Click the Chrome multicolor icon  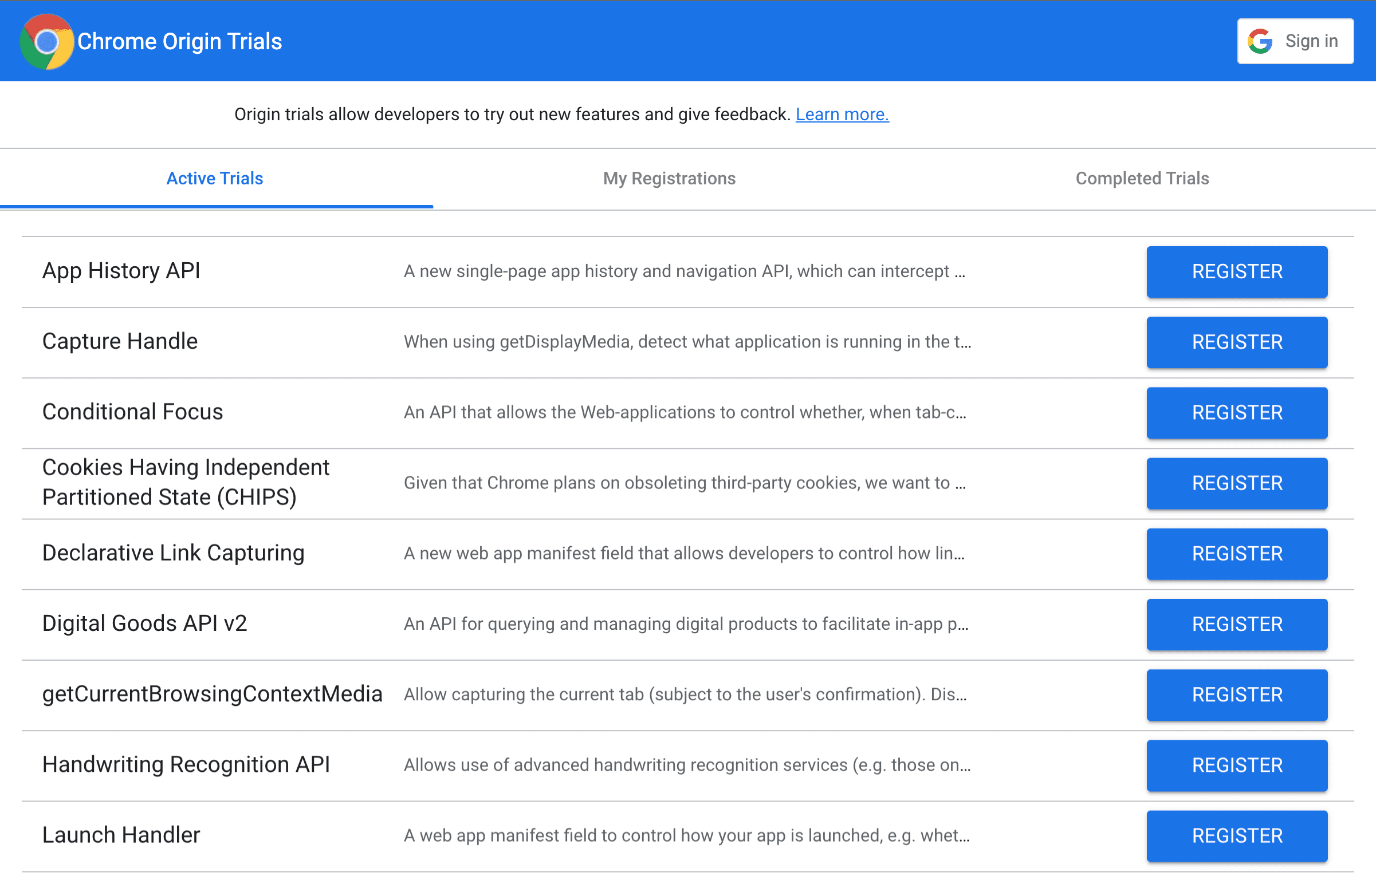click(x=45, y=41)
